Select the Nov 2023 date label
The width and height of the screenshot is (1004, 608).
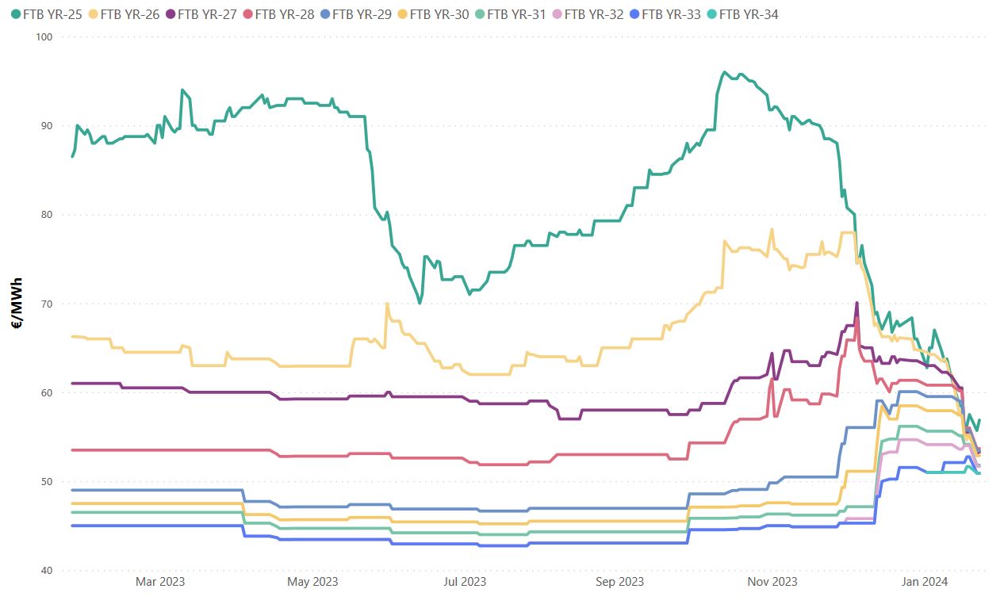773,583
